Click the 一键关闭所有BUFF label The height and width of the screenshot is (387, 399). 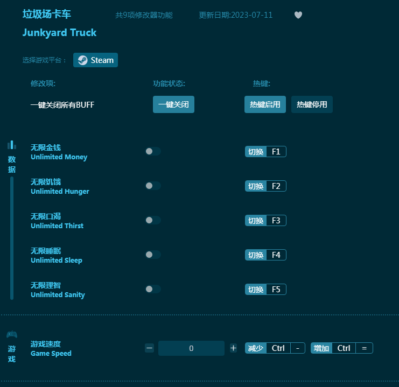point(62,104)
